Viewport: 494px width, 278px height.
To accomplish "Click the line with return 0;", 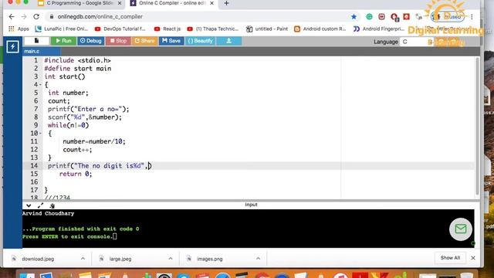I will click(76, 174).
